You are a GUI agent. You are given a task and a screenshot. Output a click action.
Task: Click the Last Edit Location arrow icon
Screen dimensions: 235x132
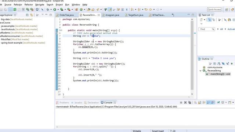pyautogui.click(x=146, y=10)
